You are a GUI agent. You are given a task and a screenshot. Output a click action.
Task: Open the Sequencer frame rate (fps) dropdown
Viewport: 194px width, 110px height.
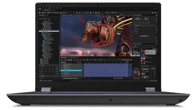tap(100, 60)
